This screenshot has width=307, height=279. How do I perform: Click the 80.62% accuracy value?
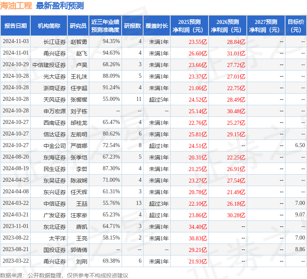[x=111, y=134]
